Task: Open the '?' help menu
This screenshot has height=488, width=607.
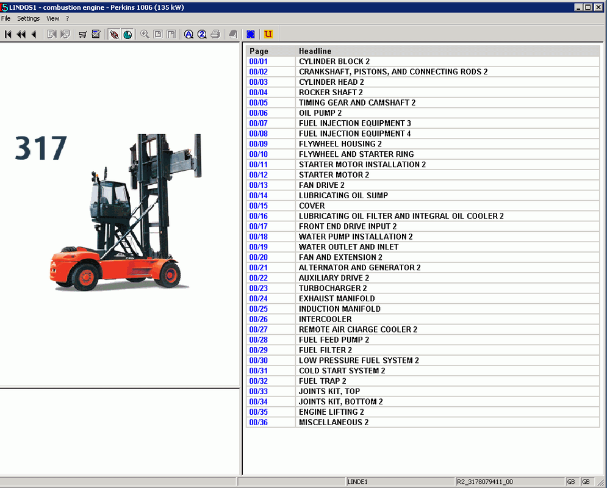Action: (x=67, y=18)
